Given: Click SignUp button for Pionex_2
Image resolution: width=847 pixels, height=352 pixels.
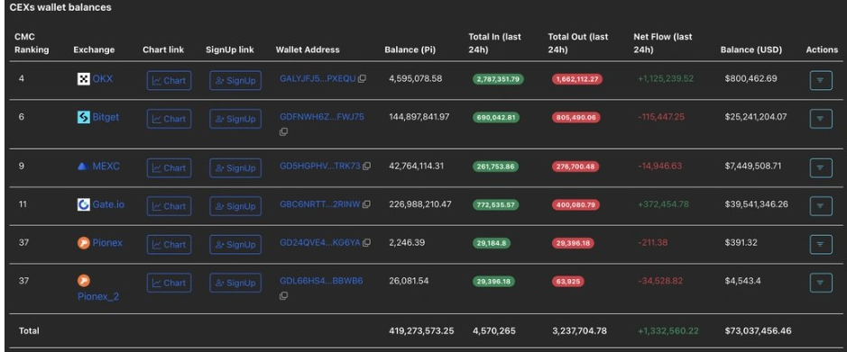Looking at the screenshot, I should (x=235, y=283).
